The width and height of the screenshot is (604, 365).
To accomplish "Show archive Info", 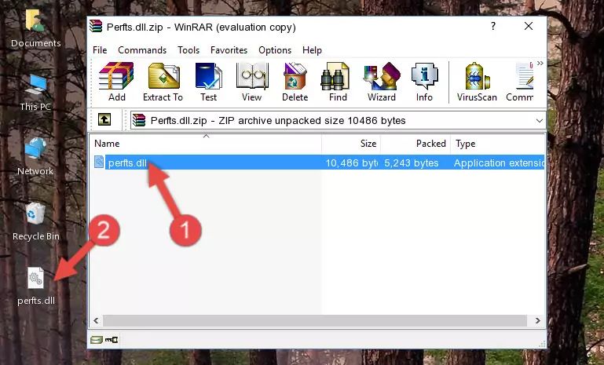I will click(424, 82).
